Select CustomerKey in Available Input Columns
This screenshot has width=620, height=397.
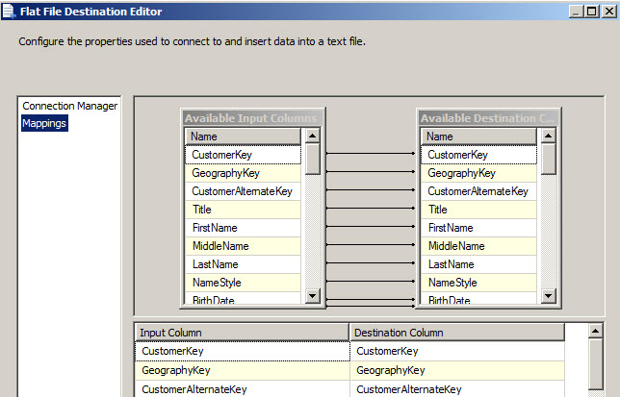coord(243,155)
